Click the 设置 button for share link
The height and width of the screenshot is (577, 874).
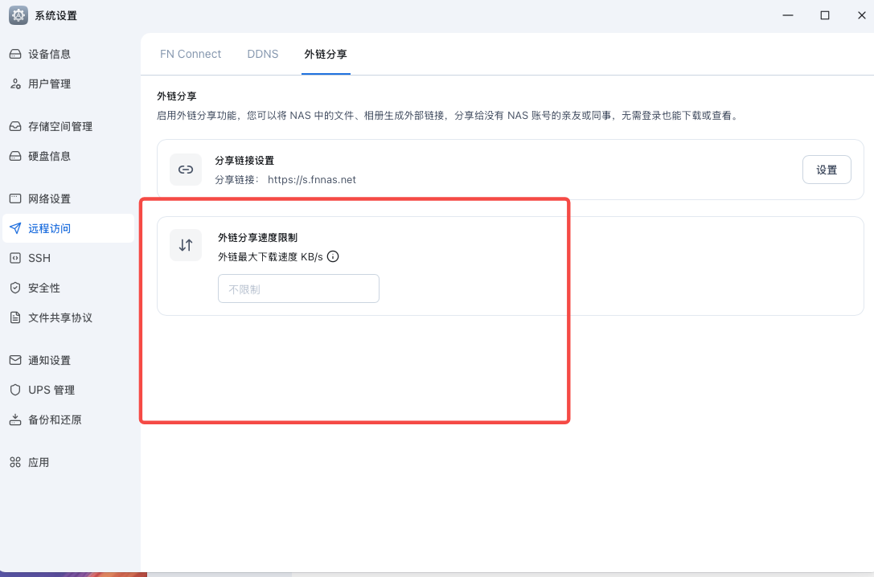point(827,170)
